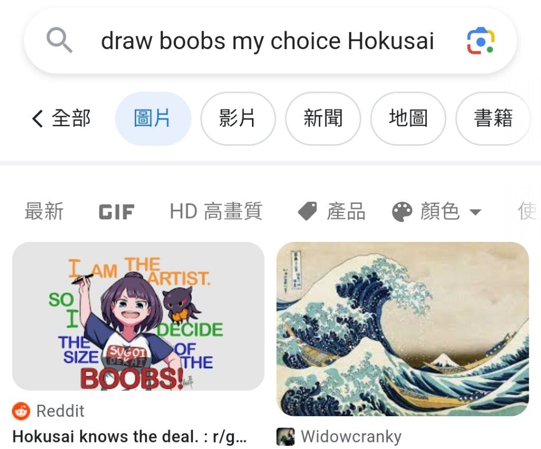The width and height of the screenshot is (541, 449).
Task: Open the Hokusai knows the deal link
Action: 129,436
